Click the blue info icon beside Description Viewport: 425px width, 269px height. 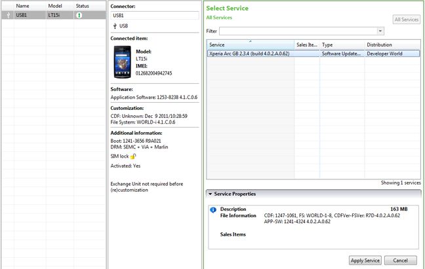(213, 210)
